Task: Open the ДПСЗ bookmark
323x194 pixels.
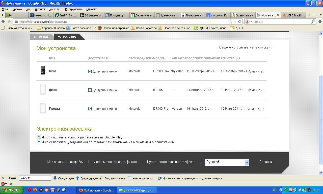Action: coord(236,28)
